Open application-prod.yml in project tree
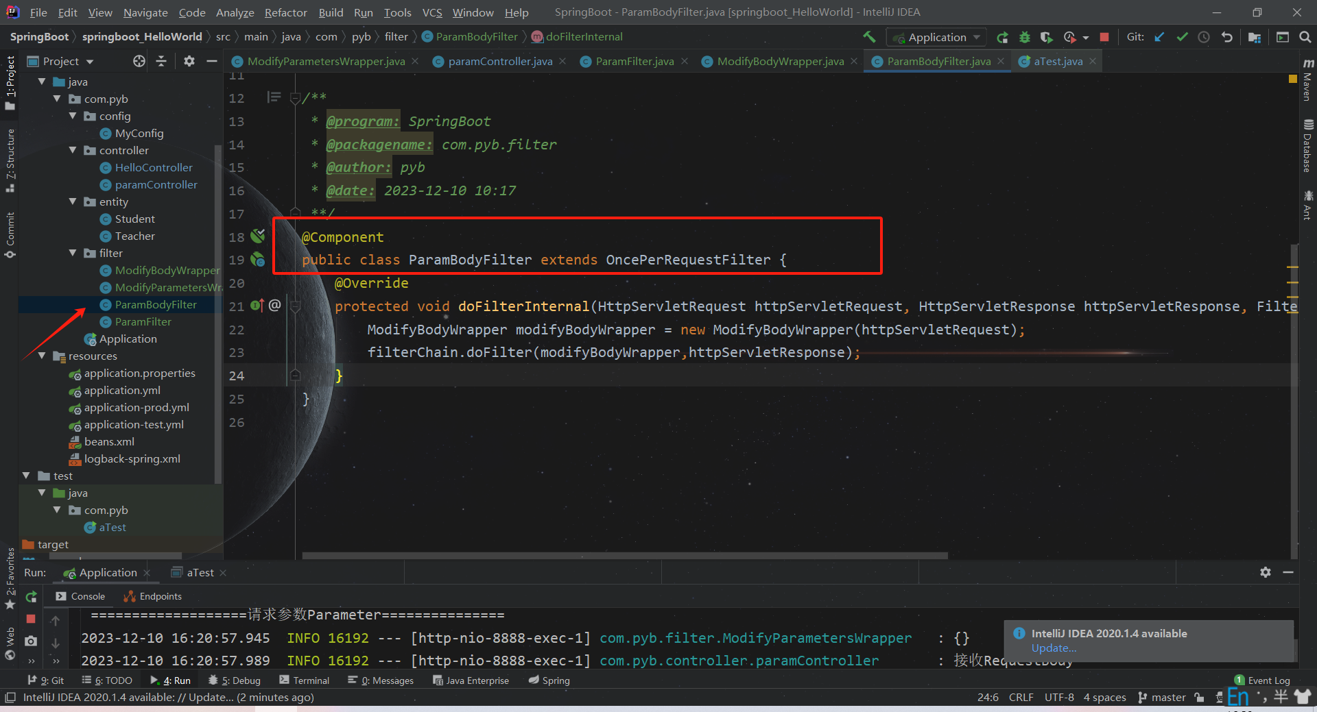 coord(137,407)
